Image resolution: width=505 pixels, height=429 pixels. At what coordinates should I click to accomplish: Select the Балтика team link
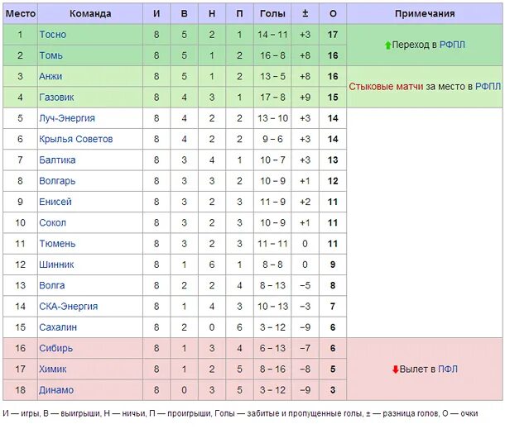[x=57, y=160]
